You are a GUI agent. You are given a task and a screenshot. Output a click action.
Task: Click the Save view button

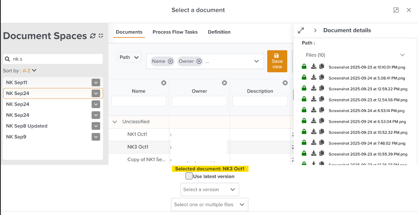click(277, 61)
